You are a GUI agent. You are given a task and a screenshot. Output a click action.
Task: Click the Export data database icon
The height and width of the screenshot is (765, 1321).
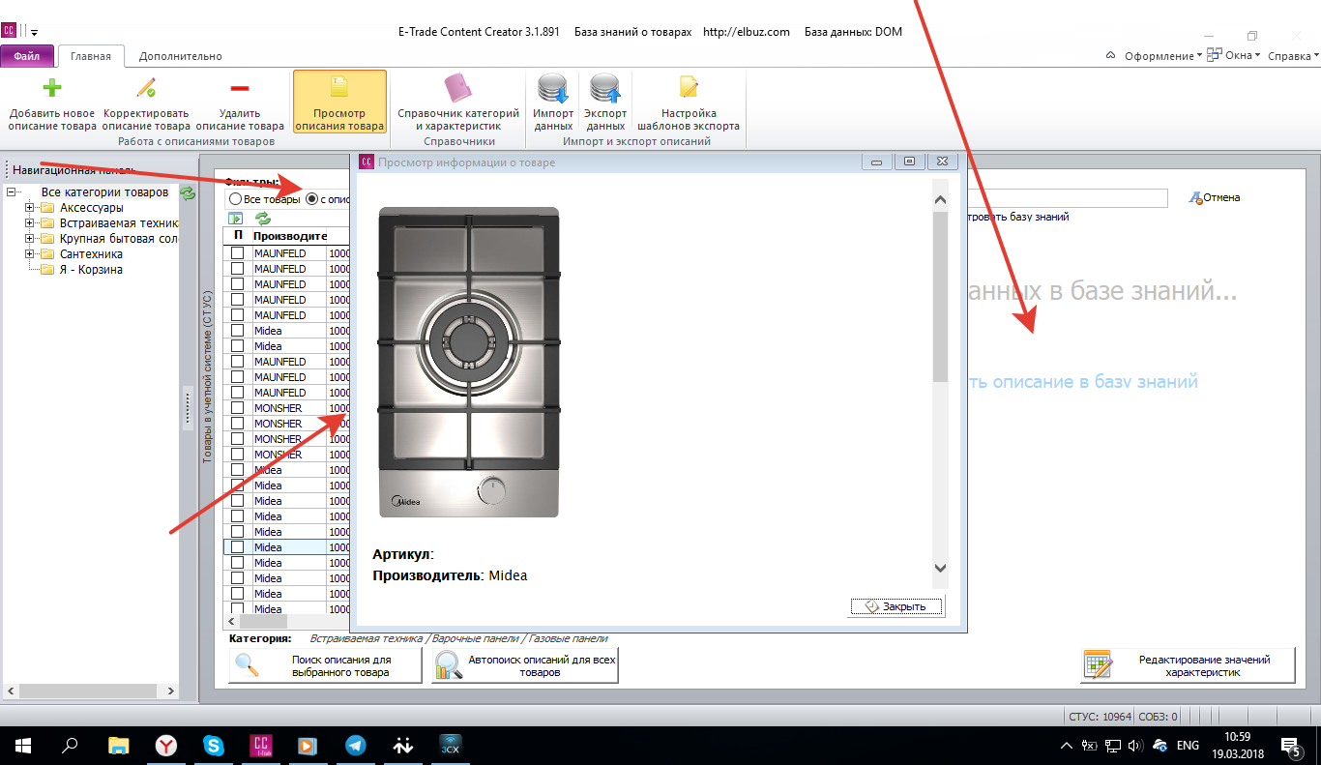tap(605, 89)
